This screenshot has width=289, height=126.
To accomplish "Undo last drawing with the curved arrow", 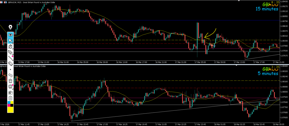I will point(10,75).
